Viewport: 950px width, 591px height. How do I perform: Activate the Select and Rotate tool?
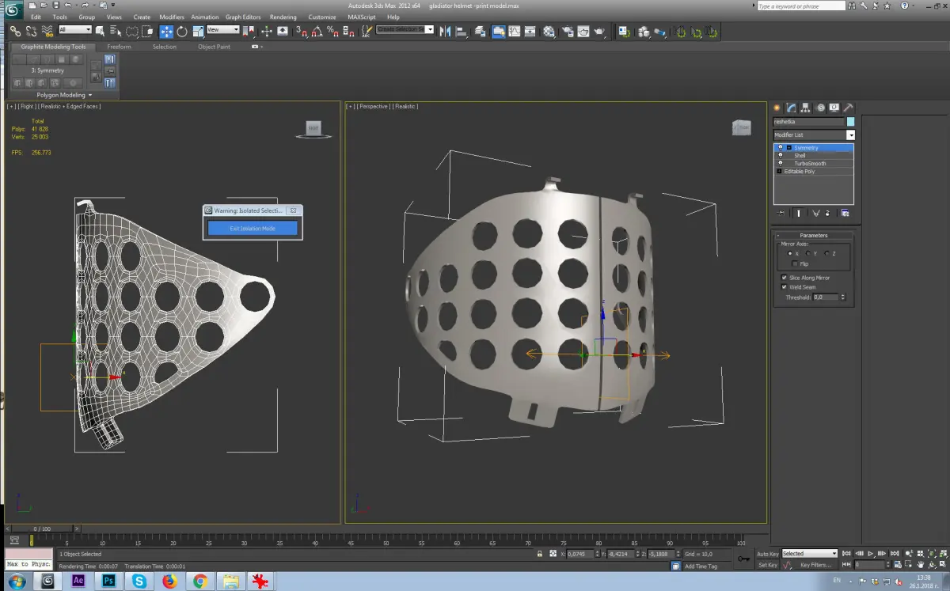tap(182, 32)
